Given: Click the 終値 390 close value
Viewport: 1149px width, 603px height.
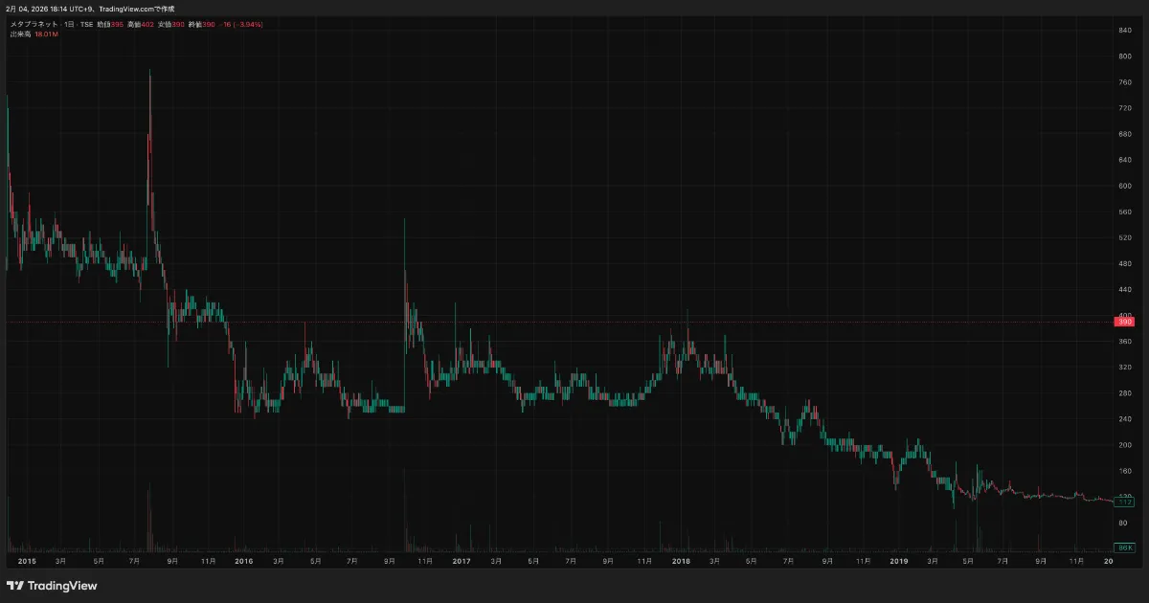Looking at the screenshot, I should pyautogui.click(x=202, y=24).
